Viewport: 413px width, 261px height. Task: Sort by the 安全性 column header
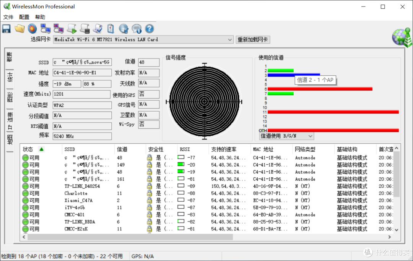tap(161, 149)
